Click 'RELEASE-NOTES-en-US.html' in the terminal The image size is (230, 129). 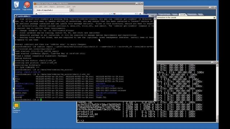(50, 83)
